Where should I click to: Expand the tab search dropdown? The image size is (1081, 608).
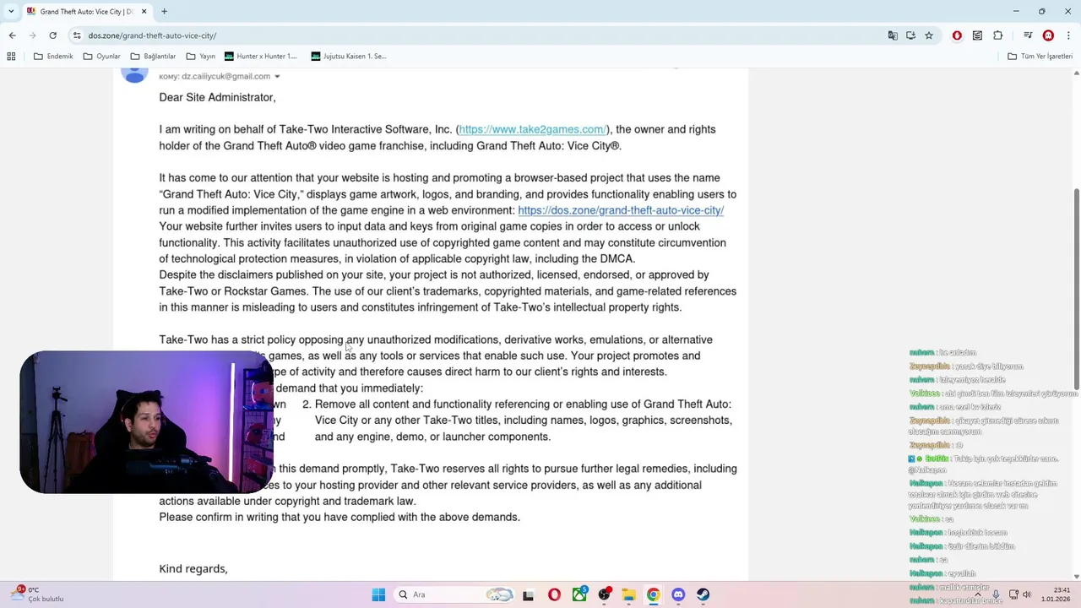10,12
